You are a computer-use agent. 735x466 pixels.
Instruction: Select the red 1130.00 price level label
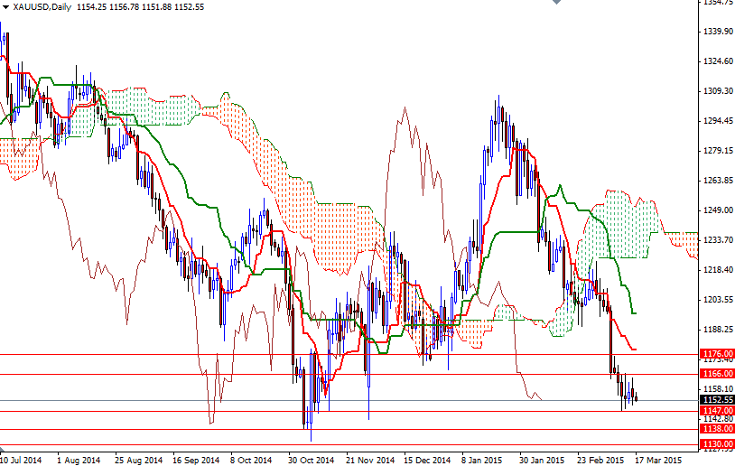[x=716, y=444]
